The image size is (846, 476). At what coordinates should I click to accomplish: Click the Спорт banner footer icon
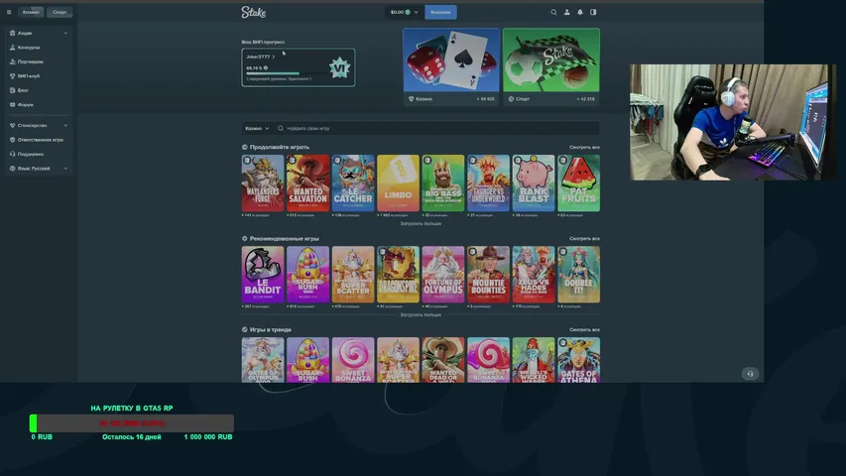click(511, 99)
